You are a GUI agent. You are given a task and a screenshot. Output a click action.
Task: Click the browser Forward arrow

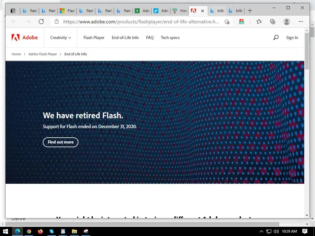pyautogui.click(x=28, y=22)
